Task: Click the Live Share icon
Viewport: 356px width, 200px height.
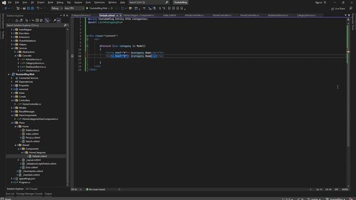Action: (333, 8)
